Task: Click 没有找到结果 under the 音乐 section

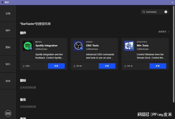Action: 28,107
